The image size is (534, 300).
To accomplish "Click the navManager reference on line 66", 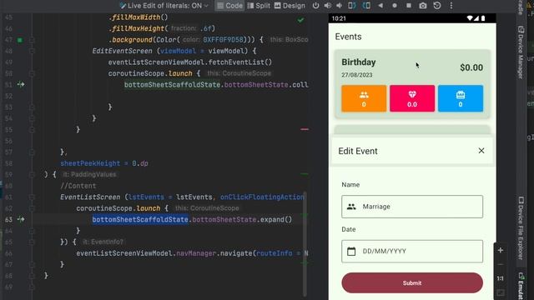I will [196, 253].
